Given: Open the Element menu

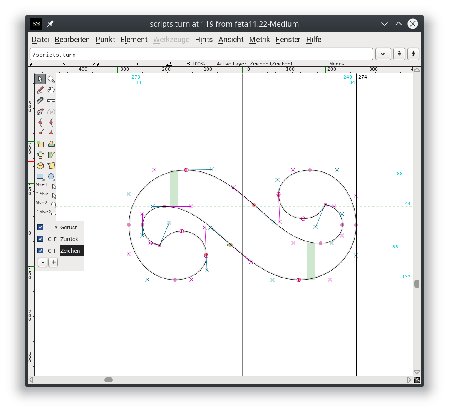Looking at the screenshot, I should (x=134, y=40).
